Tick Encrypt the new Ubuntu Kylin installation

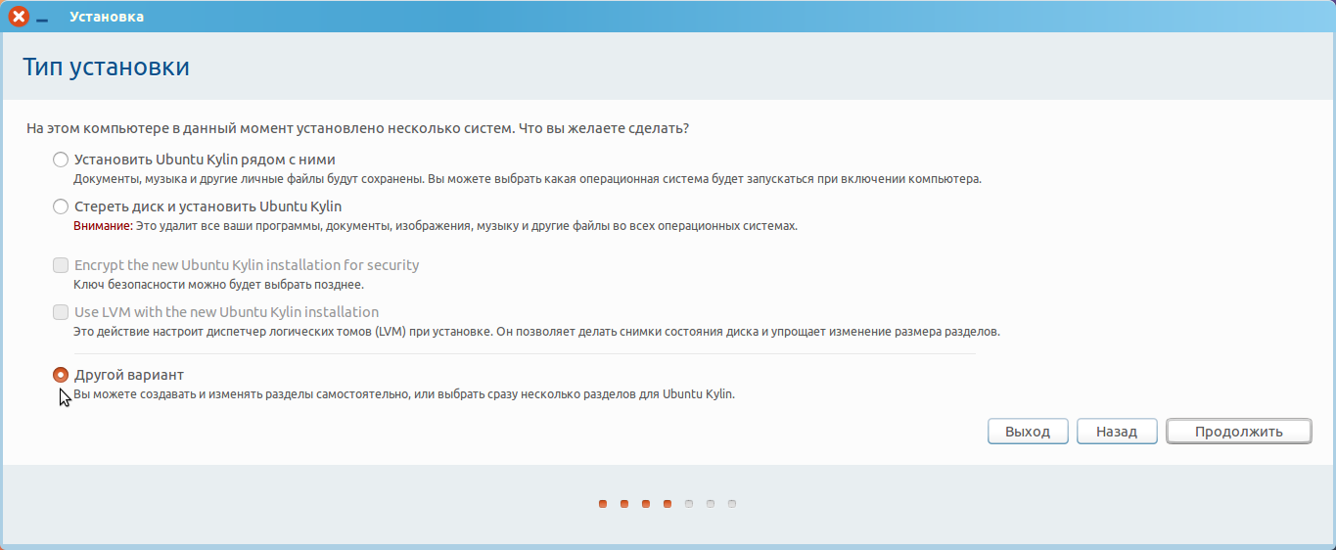pyautogui.click(x=61, y=265)
